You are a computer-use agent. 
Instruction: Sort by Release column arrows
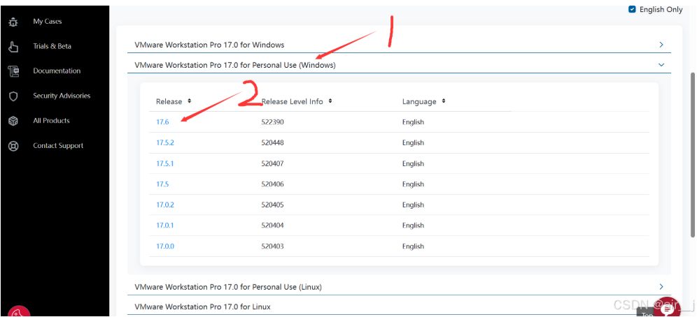coord(190,101)
